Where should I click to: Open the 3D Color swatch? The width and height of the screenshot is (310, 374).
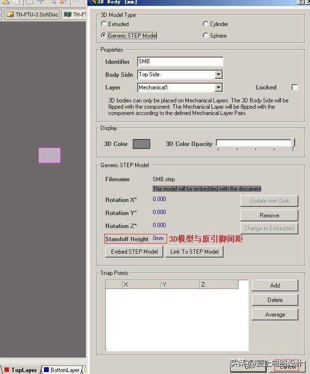click(x=141, y=144)
